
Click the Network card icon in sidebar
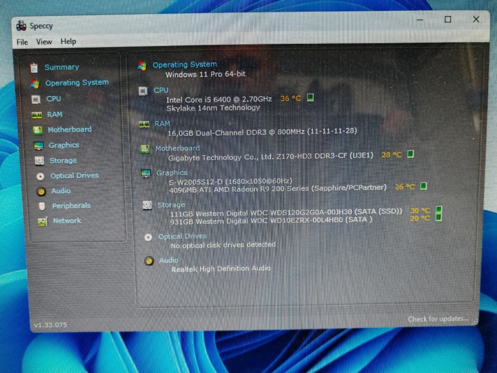[43, 222]
